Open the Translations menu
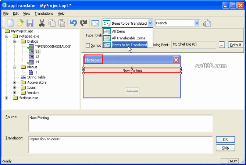Image resolution: width=246 pixels, height=165 pixels. pyautogui.click(x=44, y=14)
